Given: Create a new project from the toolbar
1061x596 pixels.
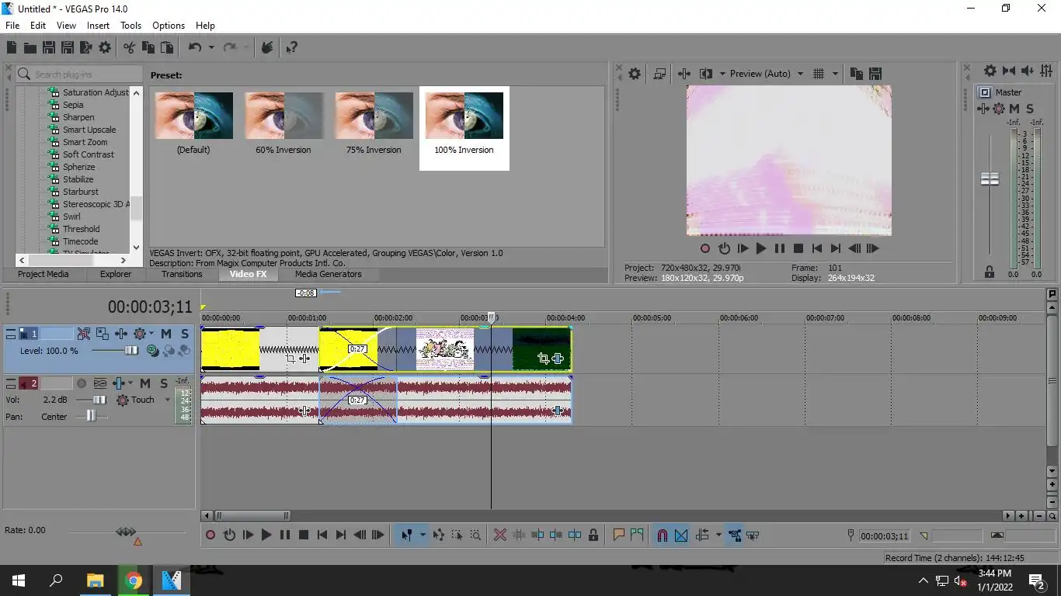Looking at the screenshot, I should (x=12, y=47).
